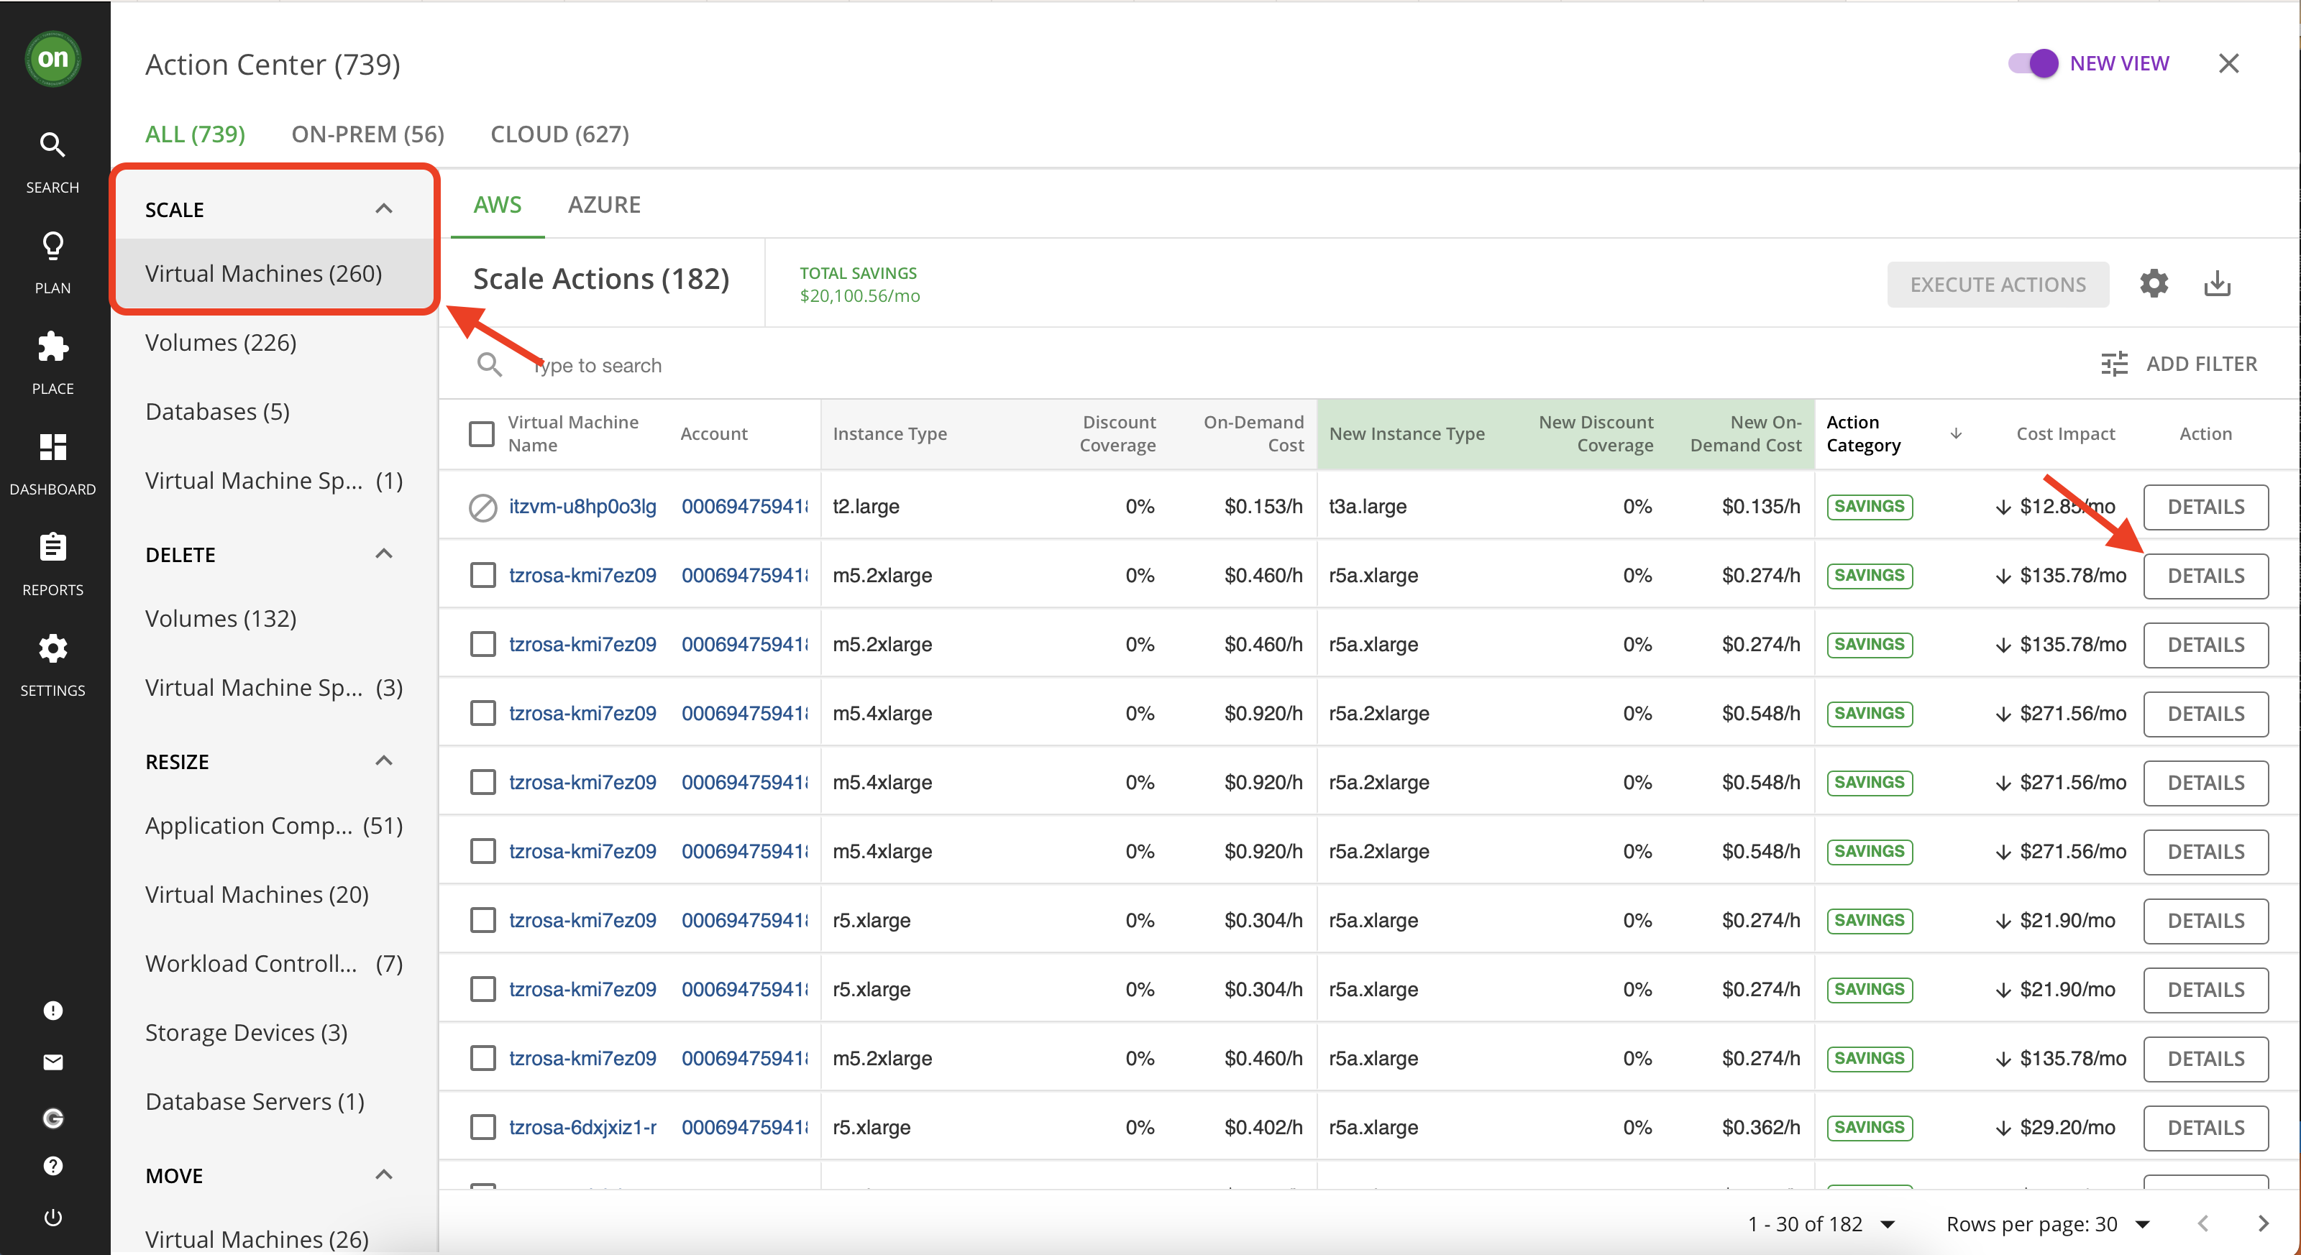Select Resize Application Comp... (51)
This screenshot has height=1255, width=2301.
274,826
